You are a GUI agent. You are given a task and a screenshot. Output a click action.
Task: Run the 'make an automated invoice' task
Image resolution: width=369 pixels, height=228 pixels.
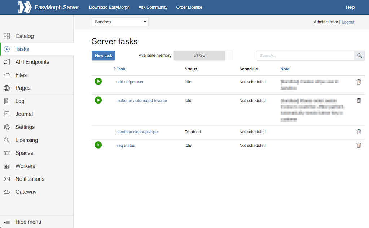(98, 100)
